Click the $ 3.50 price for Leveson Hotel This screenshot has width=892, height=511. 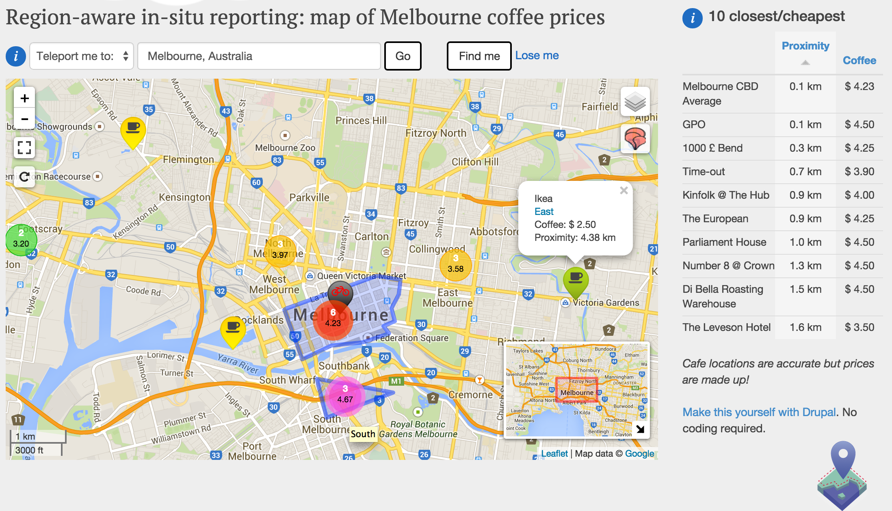click(860, 327)
